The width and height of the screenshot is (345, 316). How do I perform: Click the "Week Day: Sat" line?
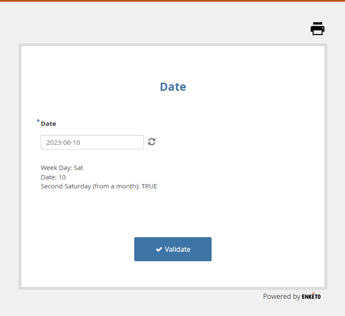coord(62,168)
